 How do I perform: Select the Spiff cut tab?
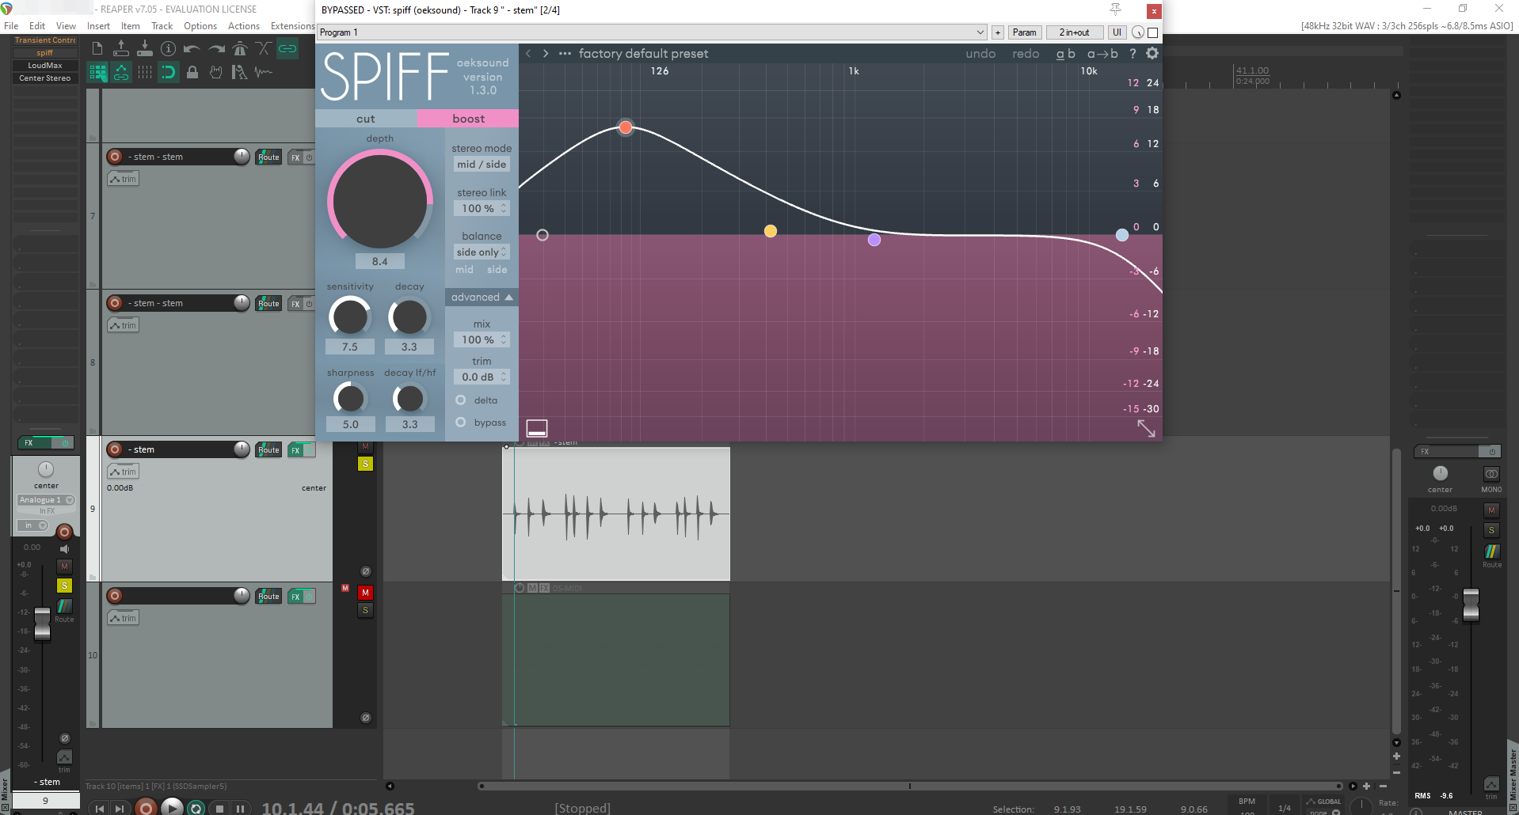pyautogui.click(x=366, y=119)
